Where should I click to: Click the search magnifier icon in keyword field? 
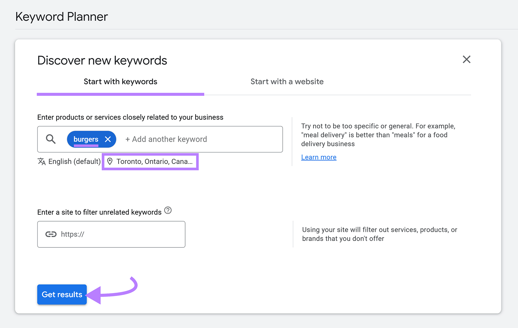click(x=51, y=139)
